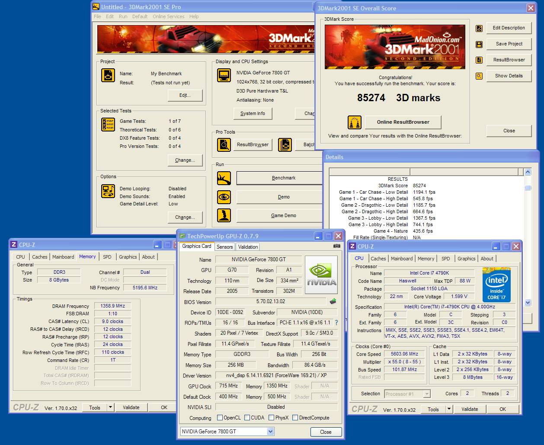
Task: Open the File menu in 3DMark2001
Action: click(x=97, y=16)
